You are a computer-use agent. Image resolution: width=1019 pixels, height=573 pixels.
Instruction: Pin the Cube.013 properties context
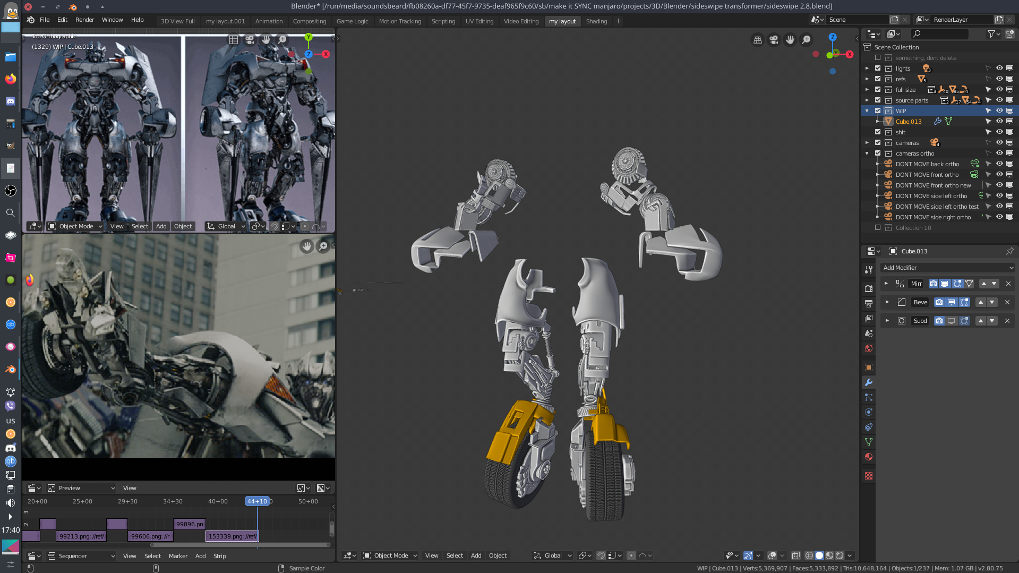[x=1009, y=251]
